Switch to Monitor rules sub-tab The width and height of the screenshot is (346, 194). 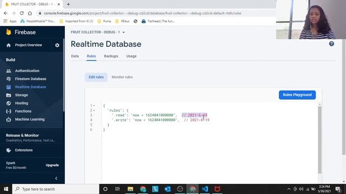(x=122, y=77)
